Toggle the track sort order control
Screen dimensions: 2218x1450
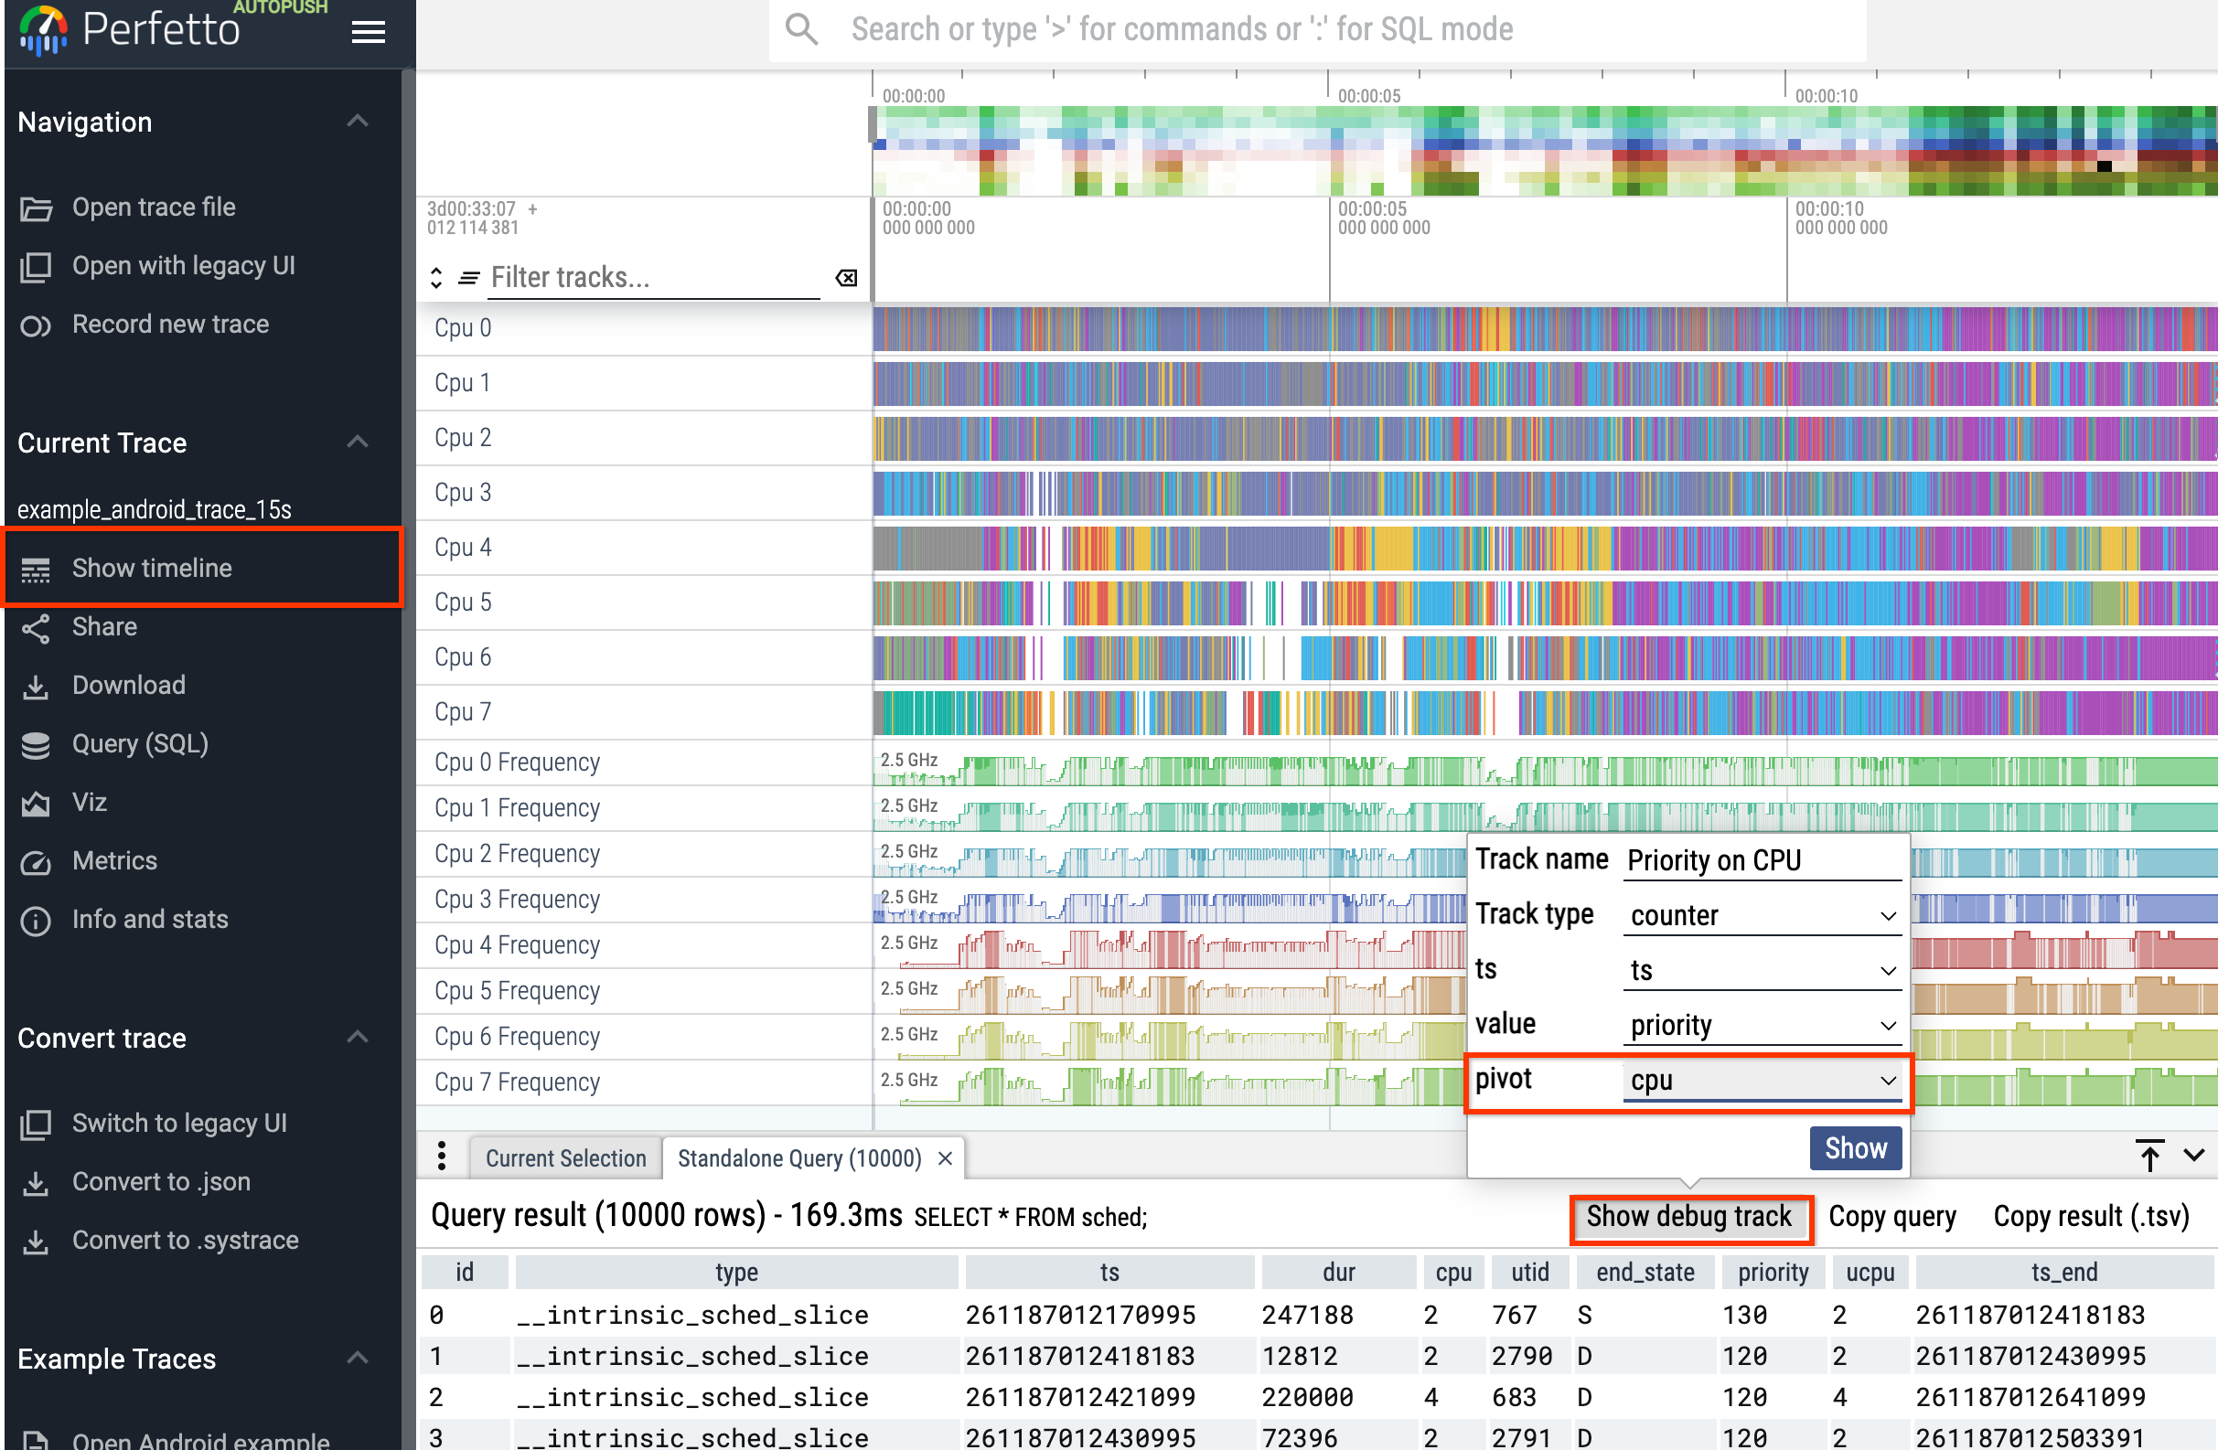tap(435, 277)
